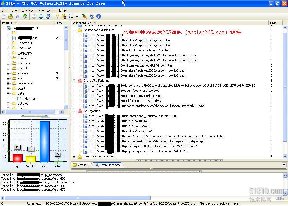Open the Tools menu
Screen dimensions: 288x206
[51, 10]
